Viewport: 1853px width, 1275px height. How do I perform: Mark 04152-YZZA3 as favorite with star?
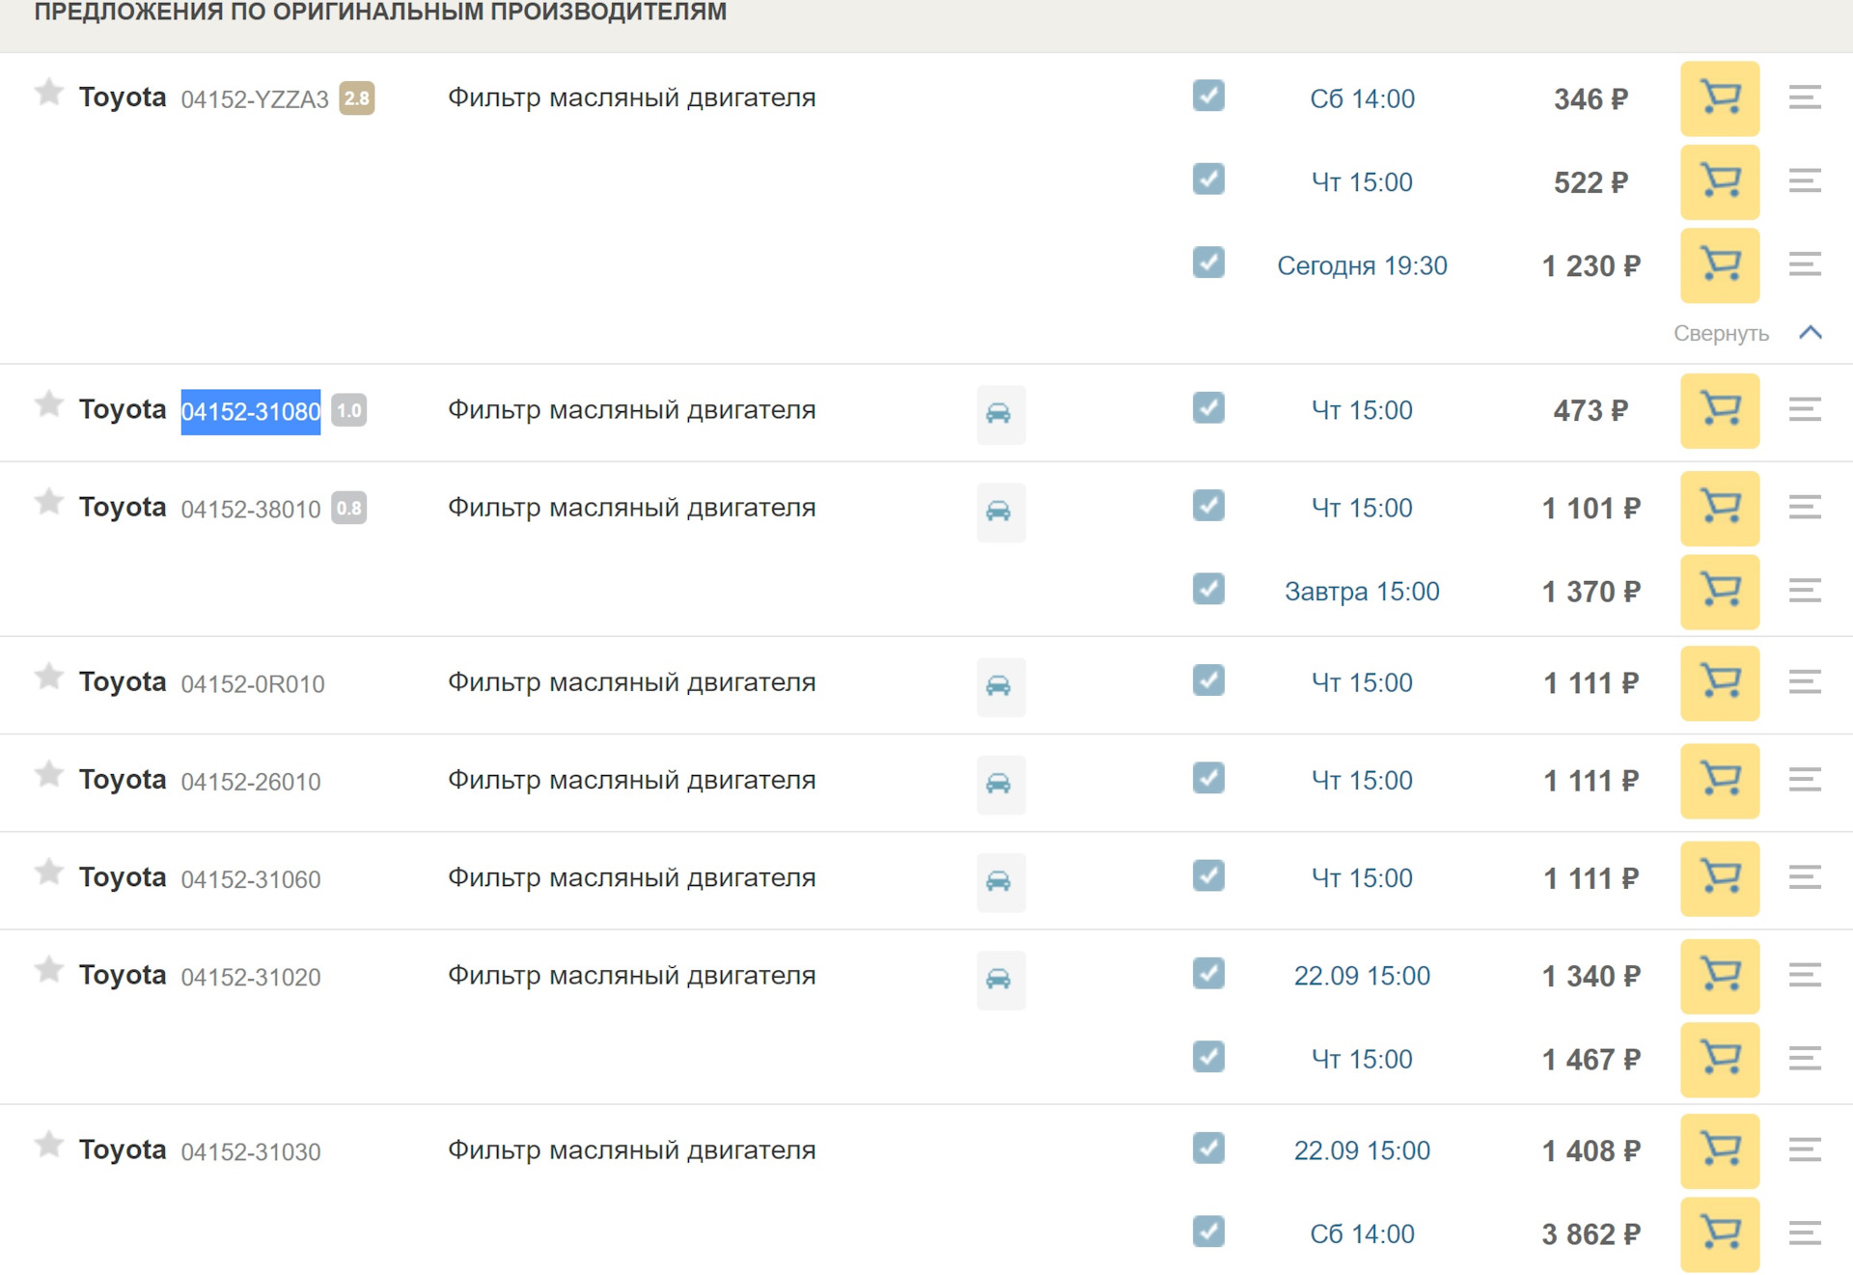[48, 93]
